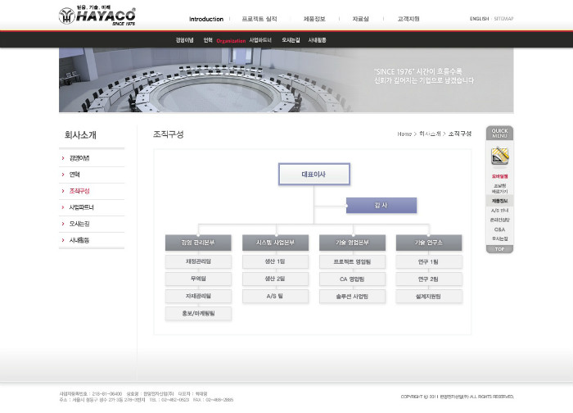573x413 pixels.
Task: Click the 대표이사 box in the org chart
Action: tap(314, 174)
